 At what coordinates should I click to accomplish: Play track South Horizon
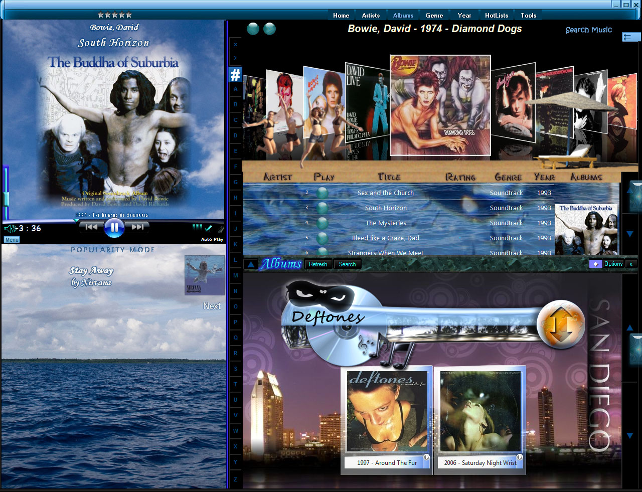[323, 208]
